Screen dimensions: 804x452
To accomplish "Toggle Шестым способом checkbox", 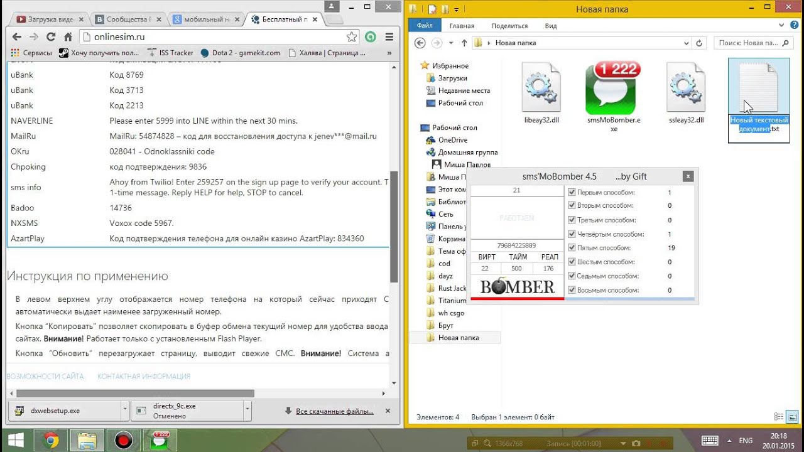I will [572, 262].
